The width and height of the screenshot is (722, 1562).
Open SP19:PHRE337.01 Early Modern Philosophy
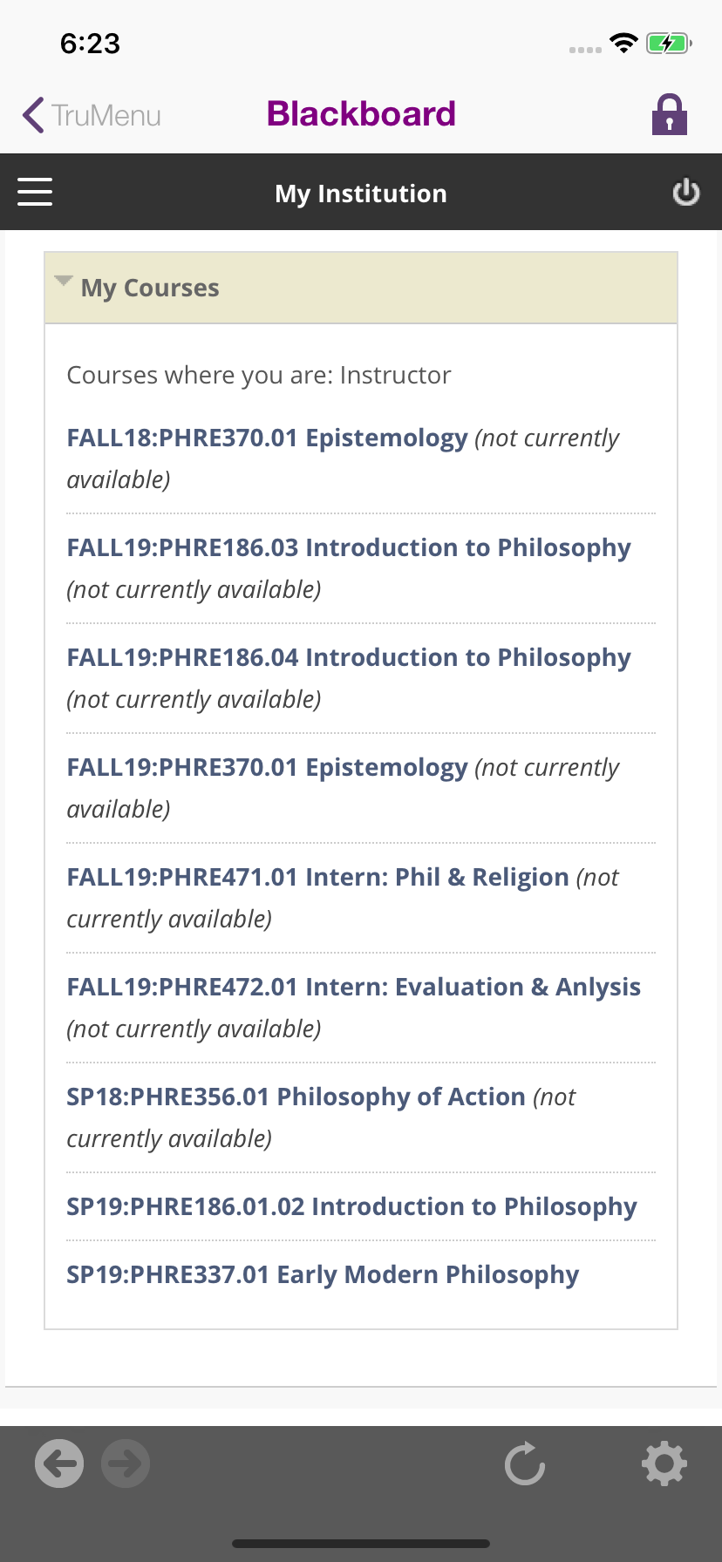tap(323, 1274)
